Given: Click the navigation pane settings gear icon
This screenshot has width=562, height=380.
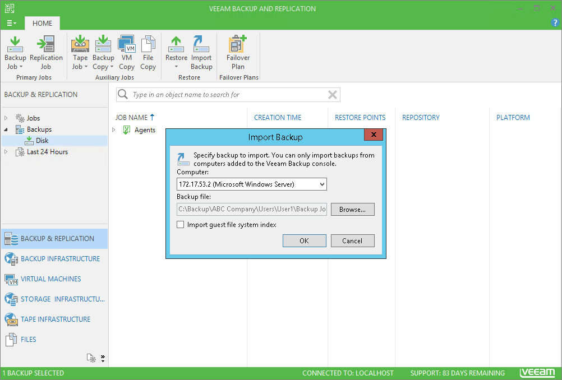Looking at the screenshot, I should (x=91, y=358).
